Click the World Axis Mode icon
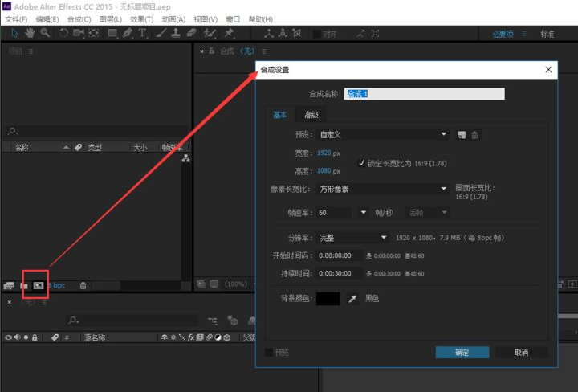The image size is (578, 392). [283, 34]
